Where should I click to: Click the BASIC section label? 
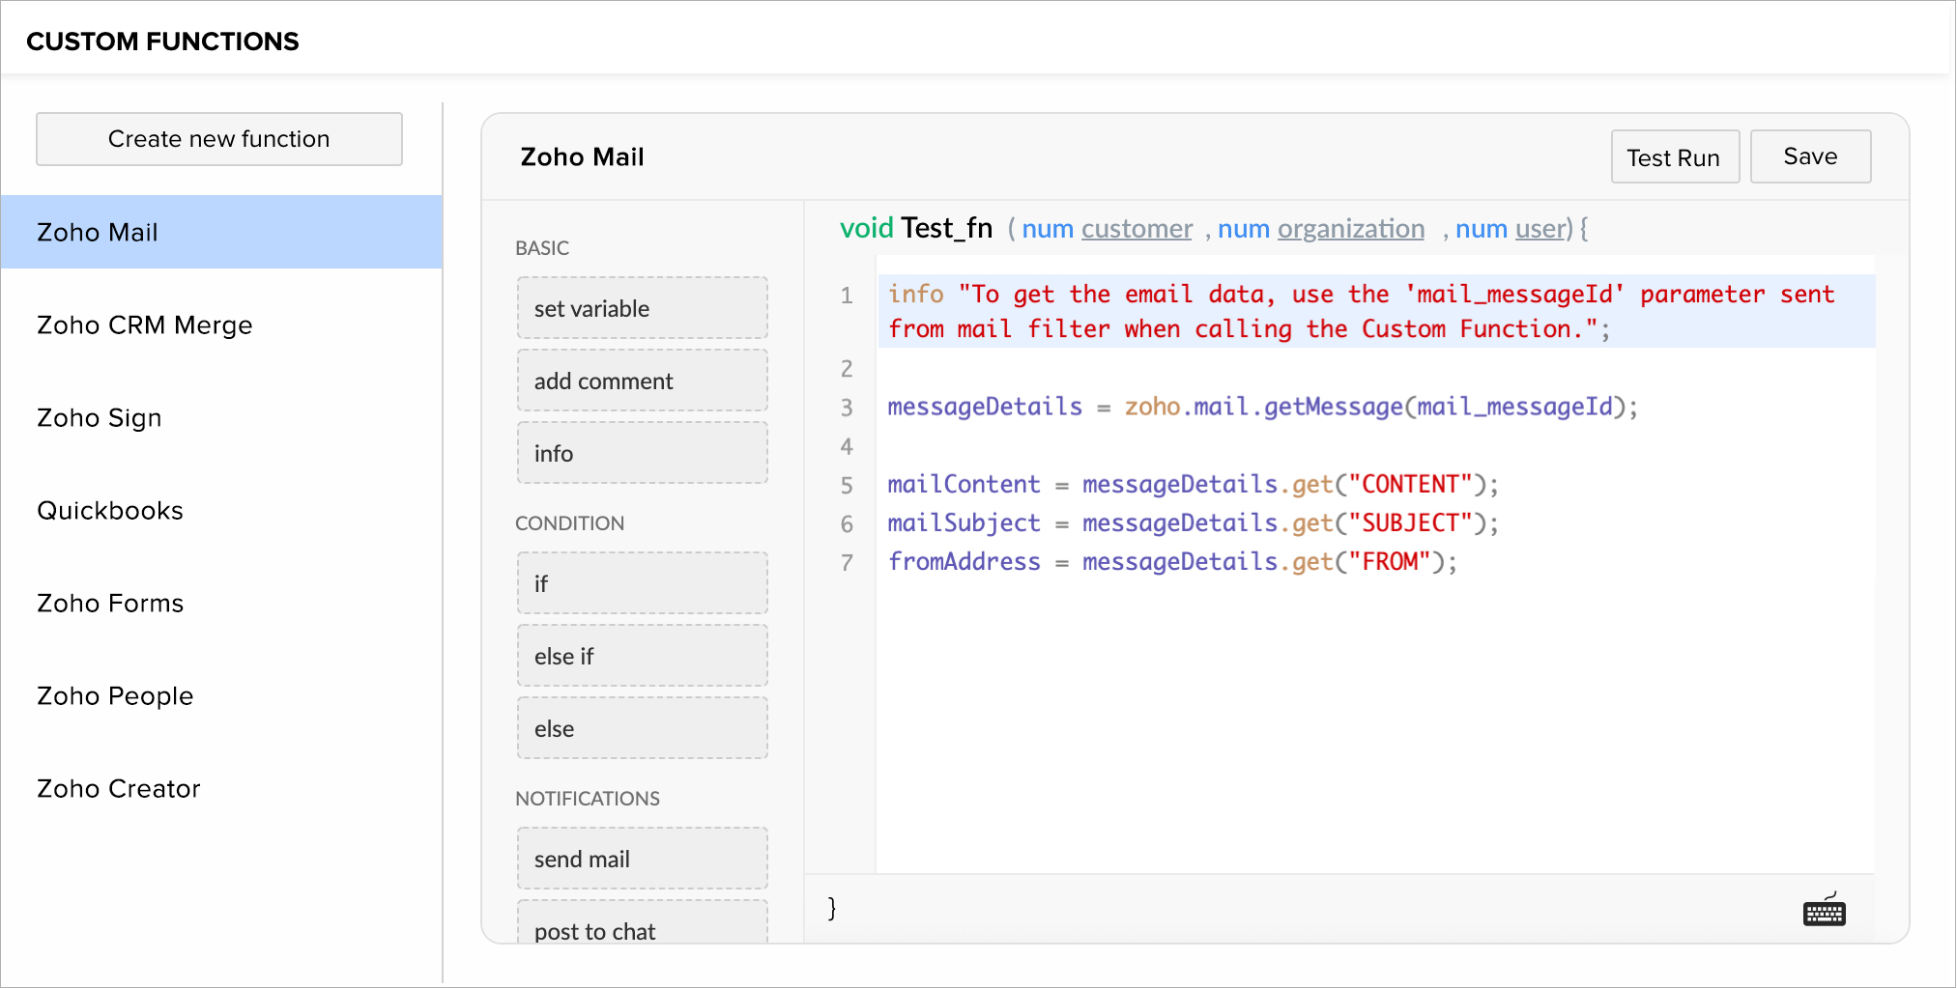(542, 248)
